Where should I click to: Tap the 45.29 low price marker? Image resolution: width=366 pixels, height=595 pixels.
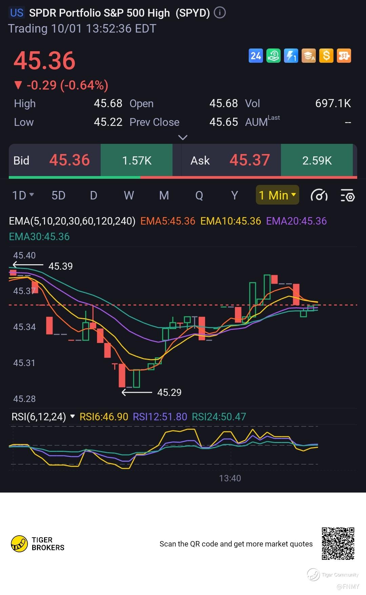[169, 392]
